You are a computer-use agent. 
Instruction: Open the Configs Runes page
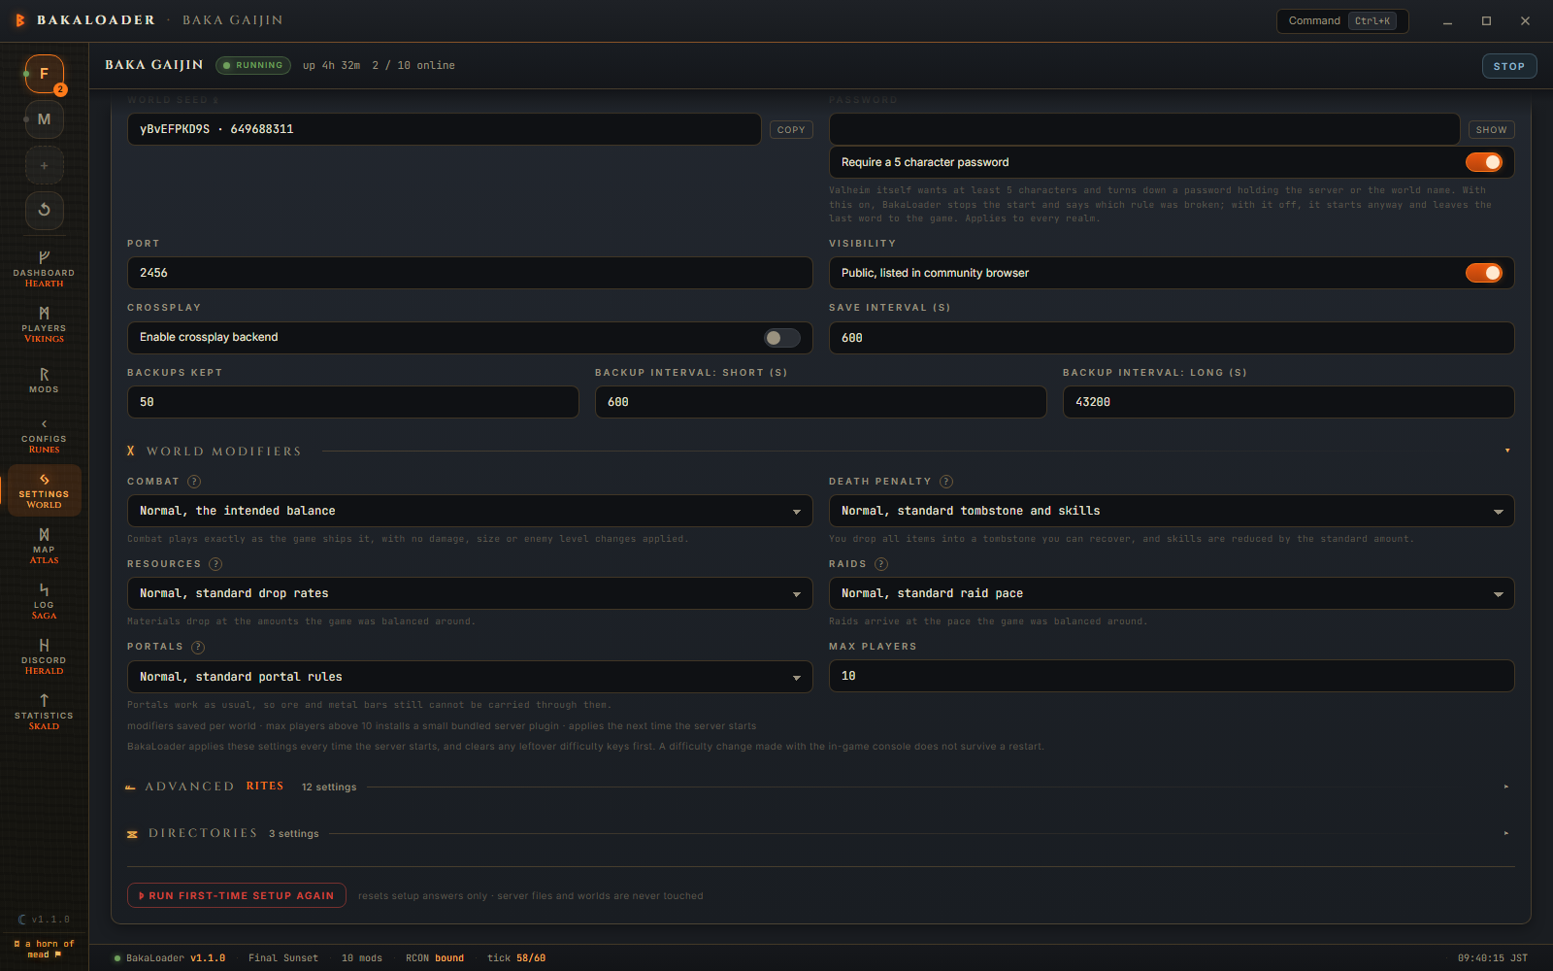point(44,435)
